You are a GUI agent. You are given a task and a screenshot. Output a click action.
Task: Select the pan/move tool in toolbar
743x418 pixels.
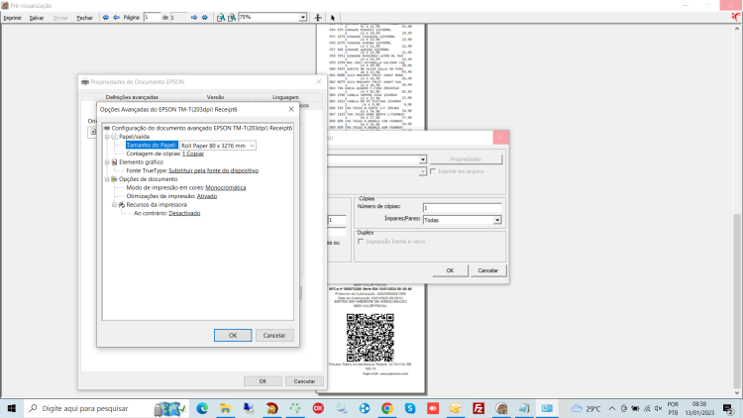click(x=318, y=18)
